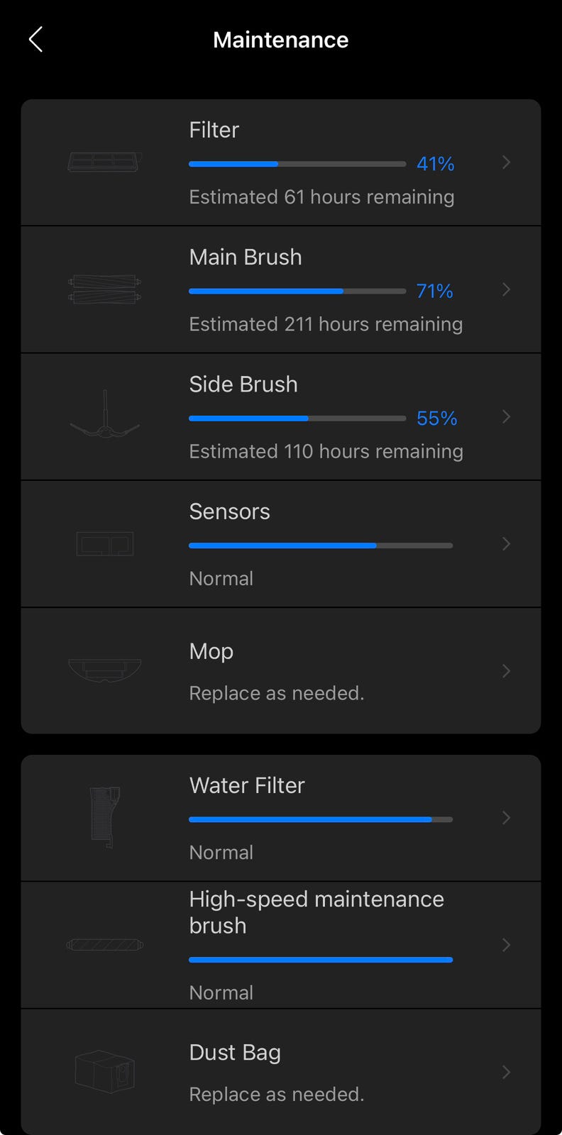The height and width of the screenshot is (1135, 562).
Task: Tap the Water Filter icon
Action: pyautogui.click(x=104, y=817)
